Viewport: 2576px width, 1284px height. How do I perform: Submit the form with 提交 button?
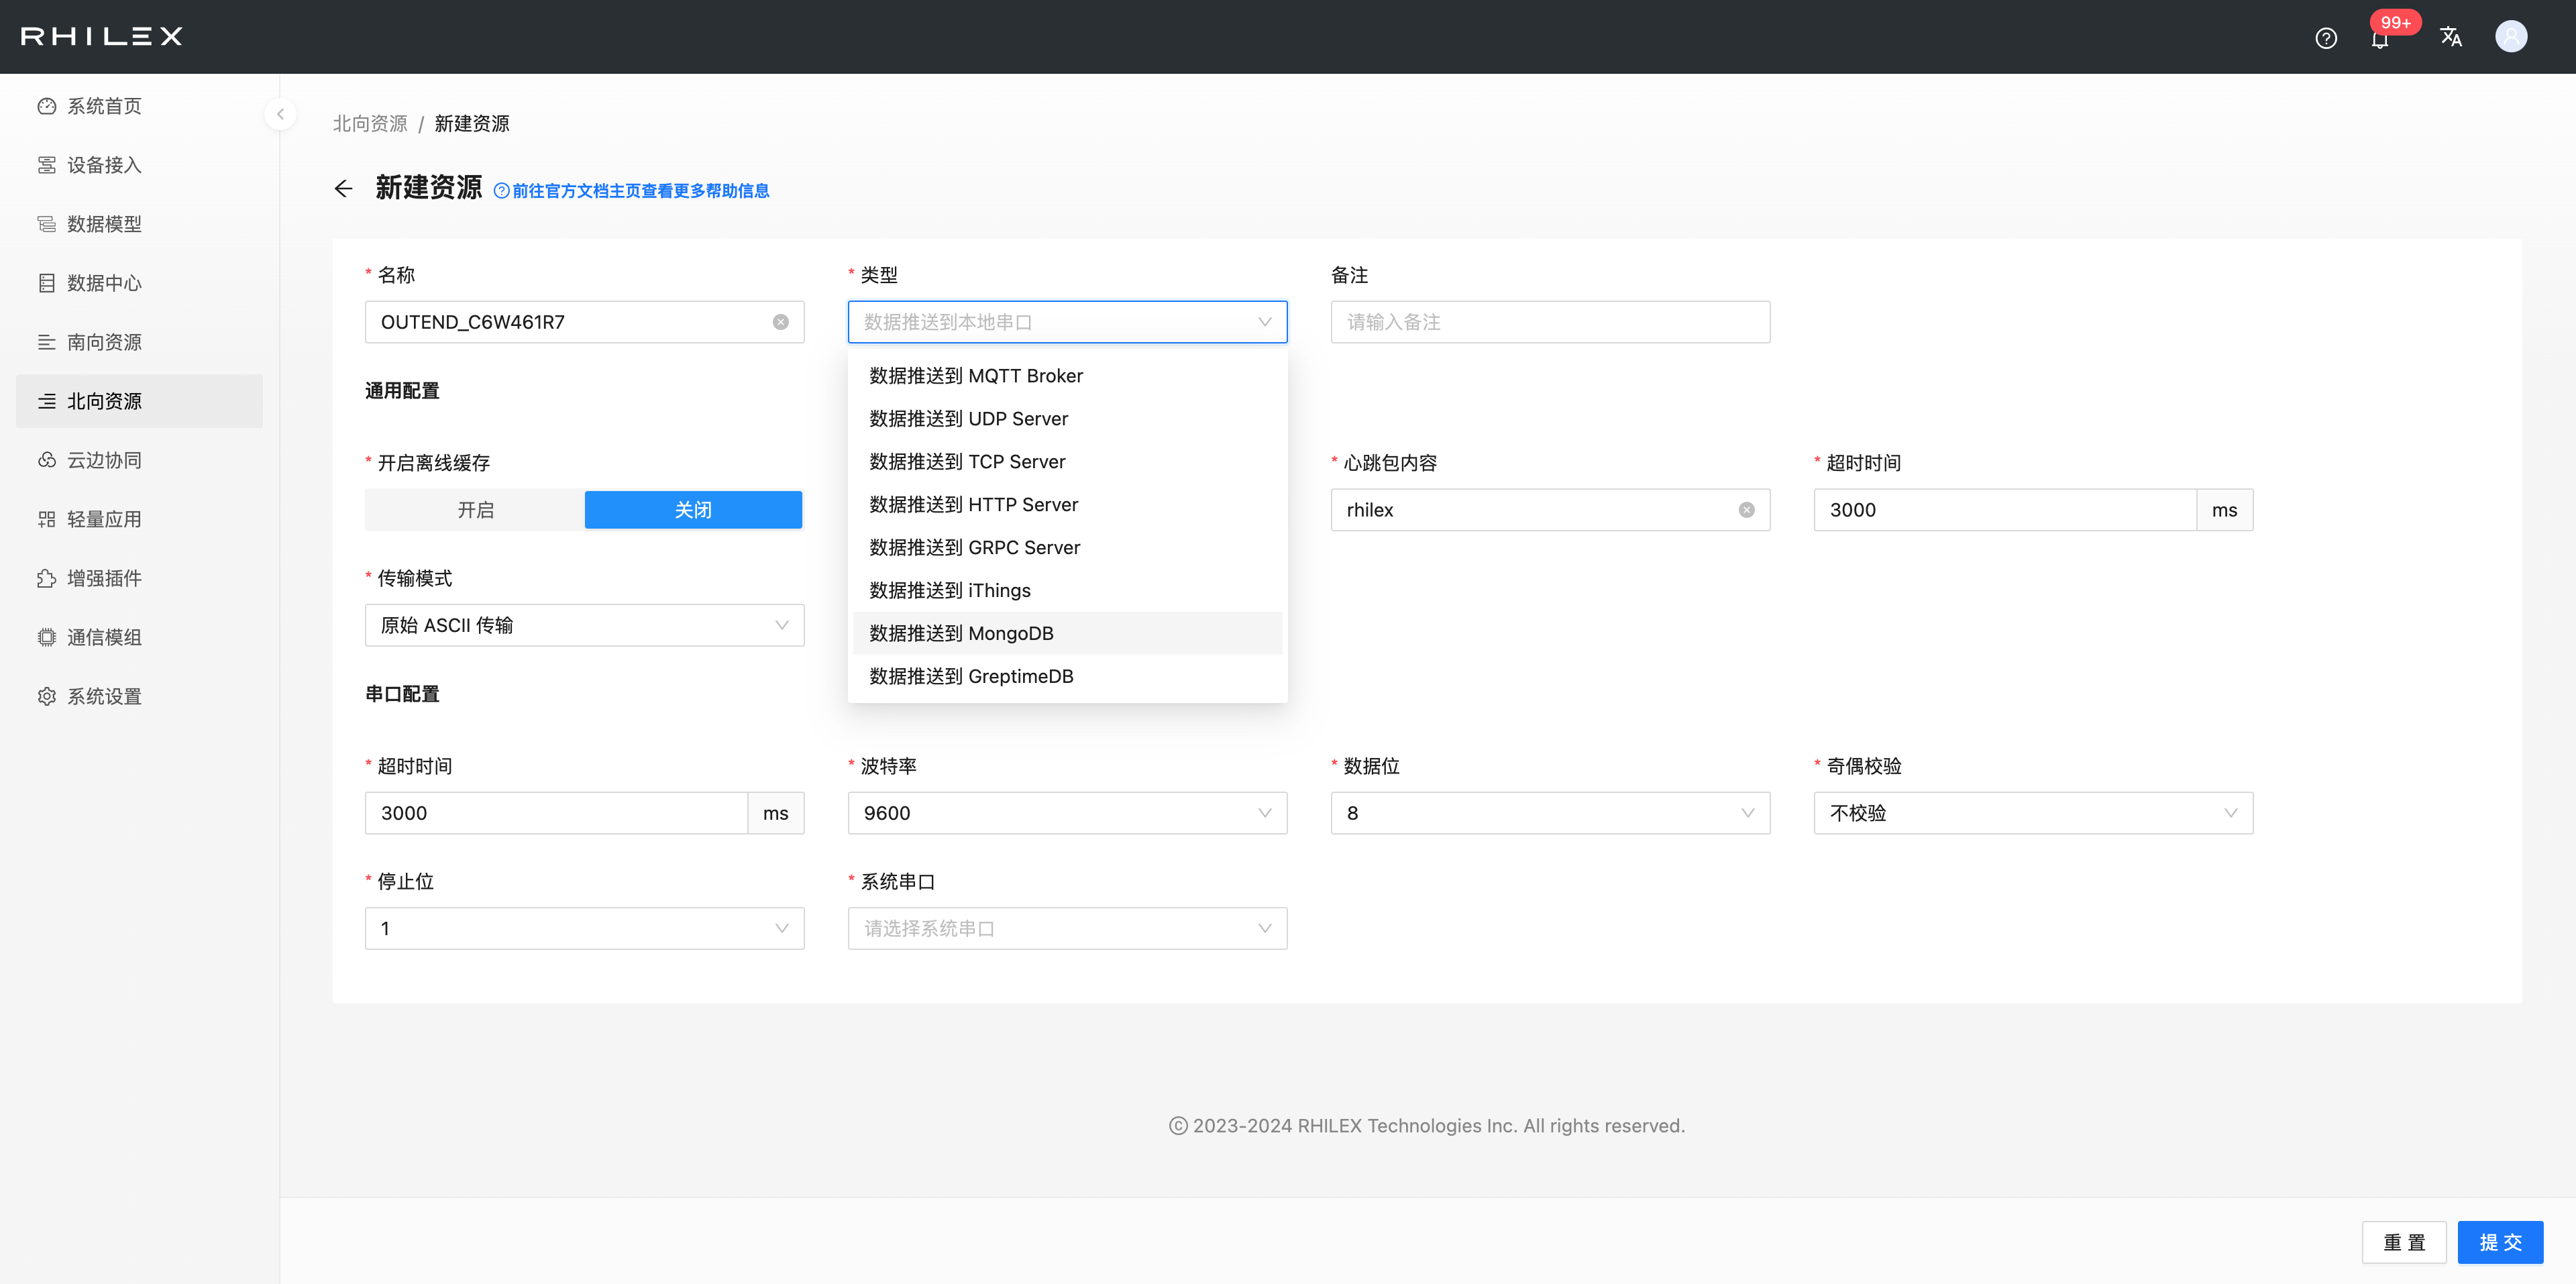point(2500,1242)
